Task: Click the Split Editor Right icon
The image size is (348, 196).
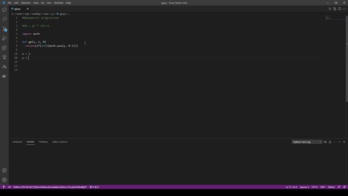Action: (339, 9)
